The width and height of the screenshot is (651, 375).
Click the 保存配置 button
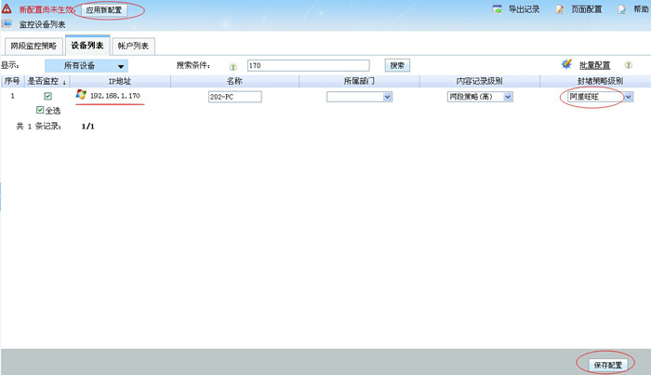pyautogui.click(x=607, y=364)
